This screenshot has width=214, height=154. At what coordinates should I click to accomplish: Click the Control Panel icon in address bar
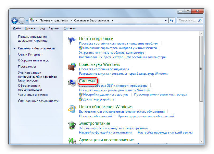click(x=32, y=20)
